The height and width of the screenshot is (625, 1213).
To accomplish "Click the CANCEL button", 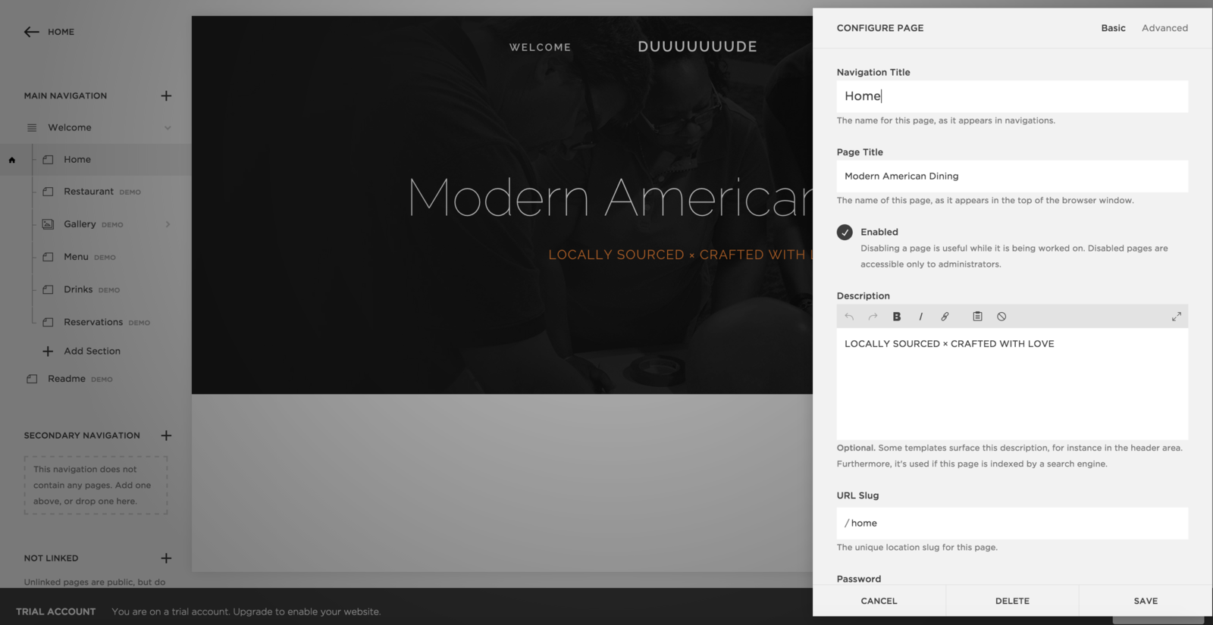I will click(879, 601).
